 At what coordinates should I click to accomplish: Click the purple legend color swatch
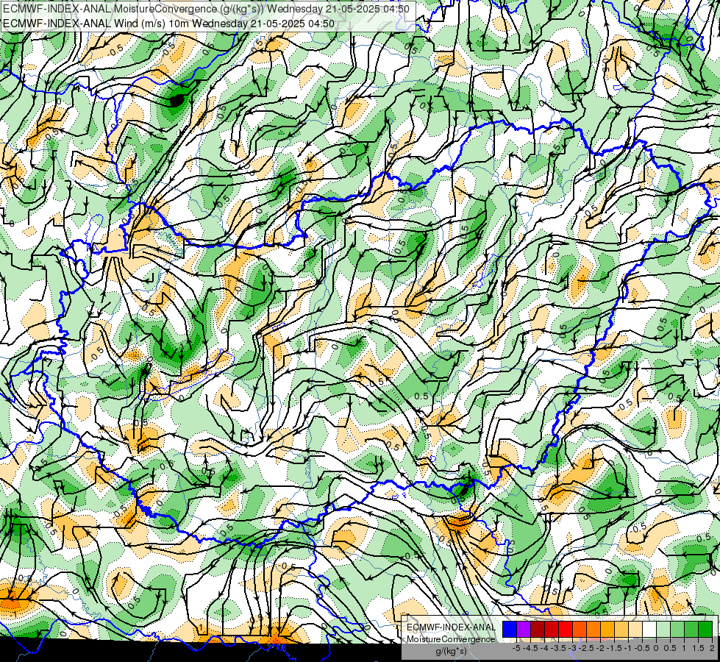coord(524,630)
